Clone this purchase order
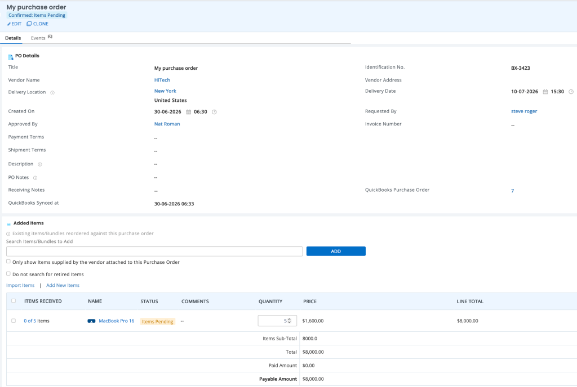This screenshot has height=387, width=577. coord(38,24)
